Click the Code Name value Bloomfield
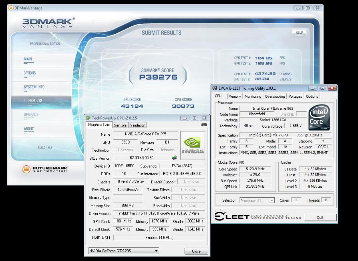Viewport: 358px width, 261px height. (257, 114)
